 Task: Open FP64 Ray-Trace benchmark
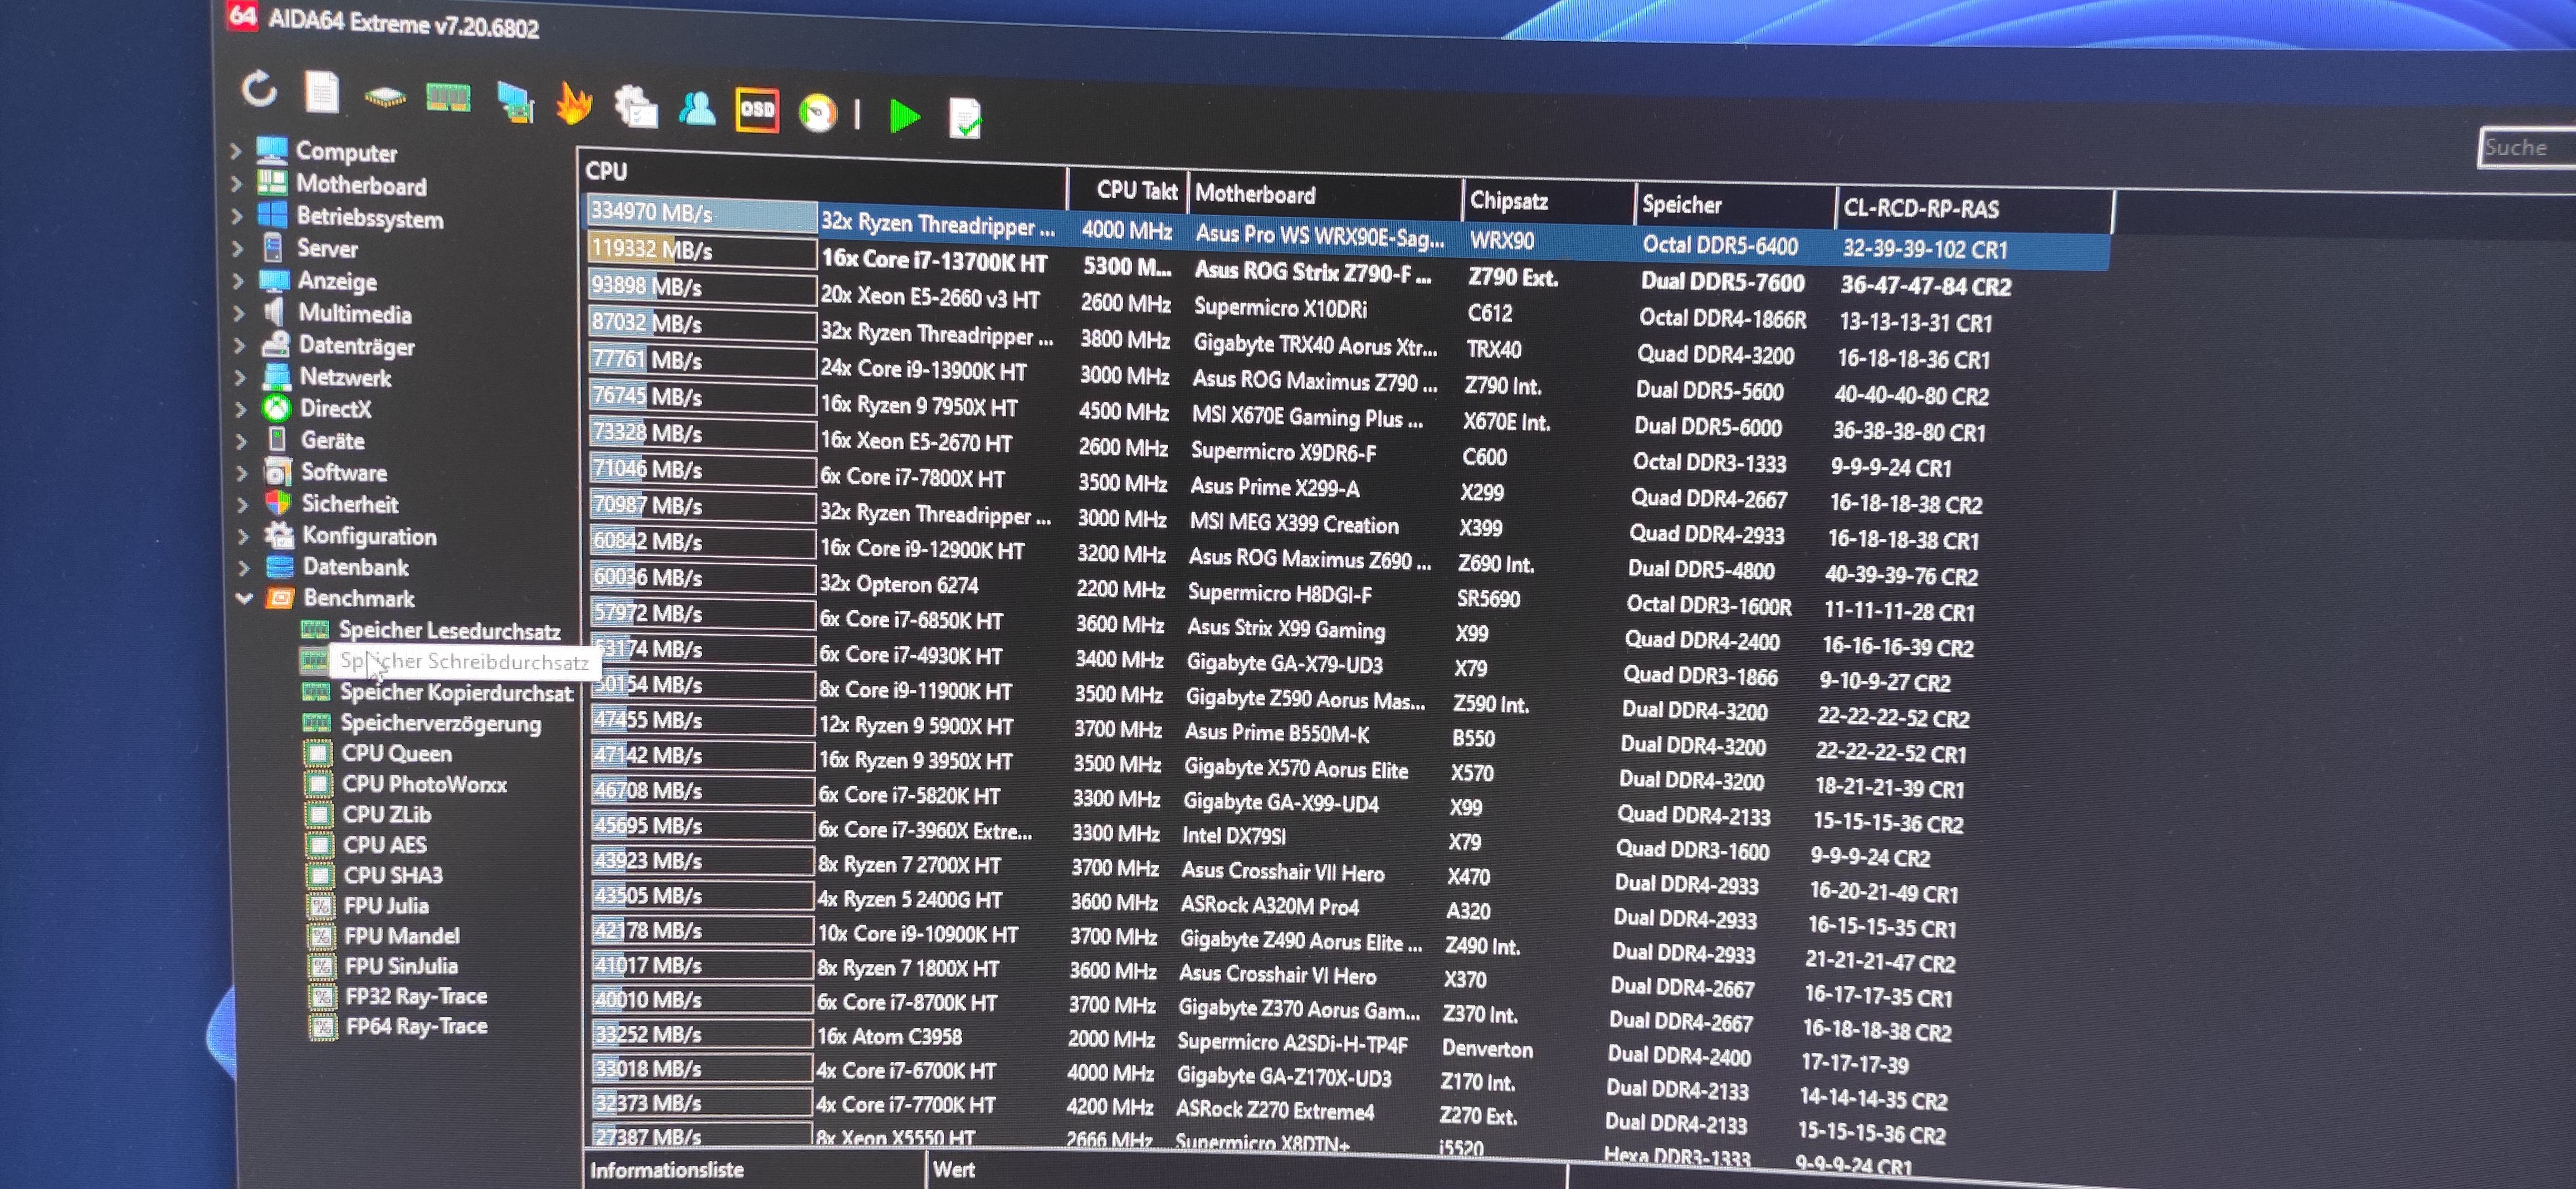[417, 1026]
